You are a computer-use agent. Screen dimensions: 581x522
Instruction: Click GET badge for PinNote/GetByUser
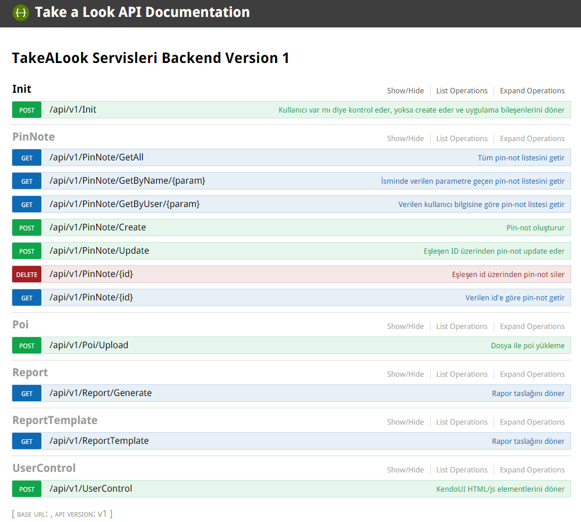(27, 205)
